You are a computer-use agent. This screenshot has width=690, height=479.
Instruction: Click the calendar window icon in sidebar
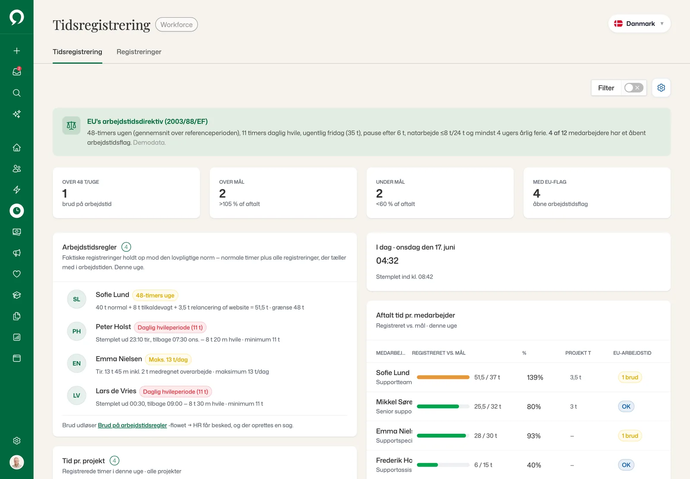[x=16, y=358]
